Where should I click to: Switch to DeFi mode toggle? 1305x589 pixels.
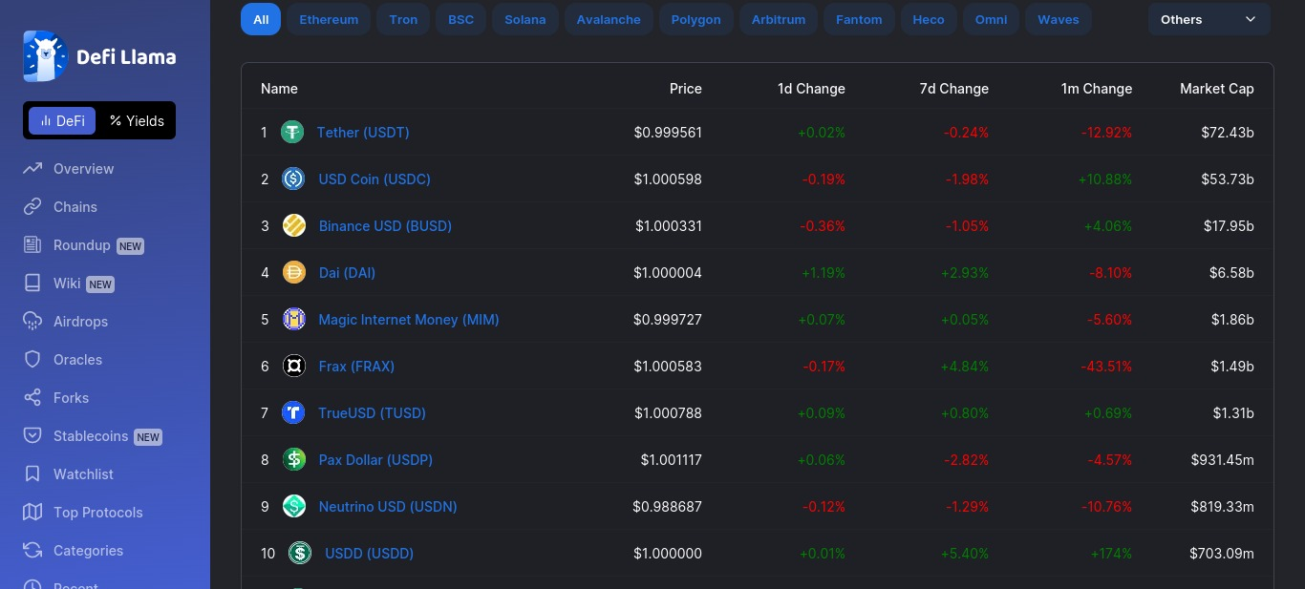coord(62,120)
